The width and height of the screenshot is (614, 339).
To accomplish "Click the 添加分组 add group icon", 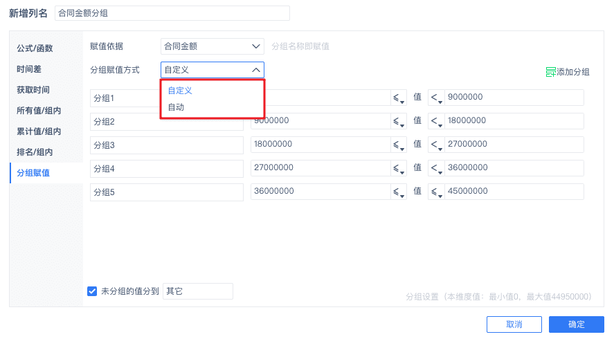I will tap(551, 72).
